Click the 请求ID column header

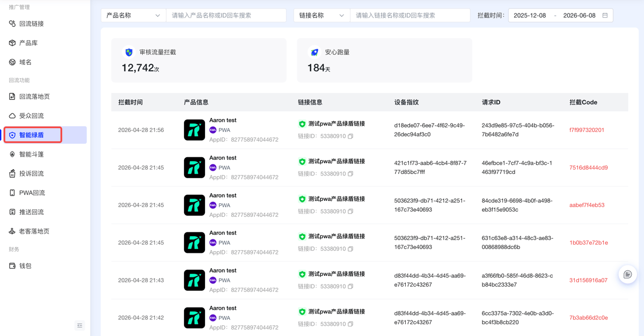(x=491, y=102)
